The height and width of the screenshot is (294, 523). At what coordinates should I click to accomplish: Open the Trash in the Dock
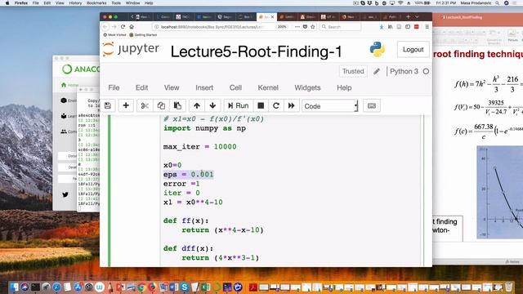508,287
